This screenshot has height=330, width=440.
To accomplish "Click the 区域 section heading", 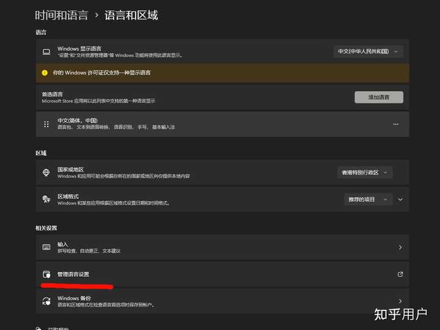I will click(41, 153).
